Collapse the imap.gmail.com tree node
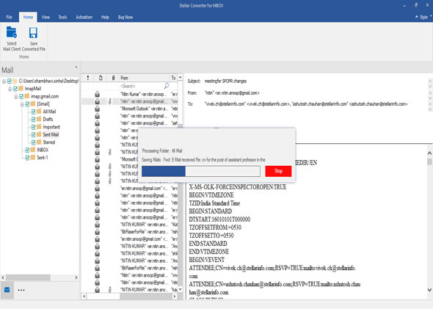The height and width of the screenshot is (309, 433). (x=16, y=96)
